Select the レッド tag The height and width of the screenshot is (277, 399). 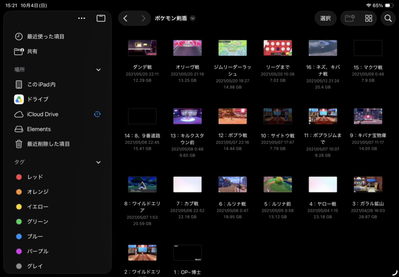point(57,177)
